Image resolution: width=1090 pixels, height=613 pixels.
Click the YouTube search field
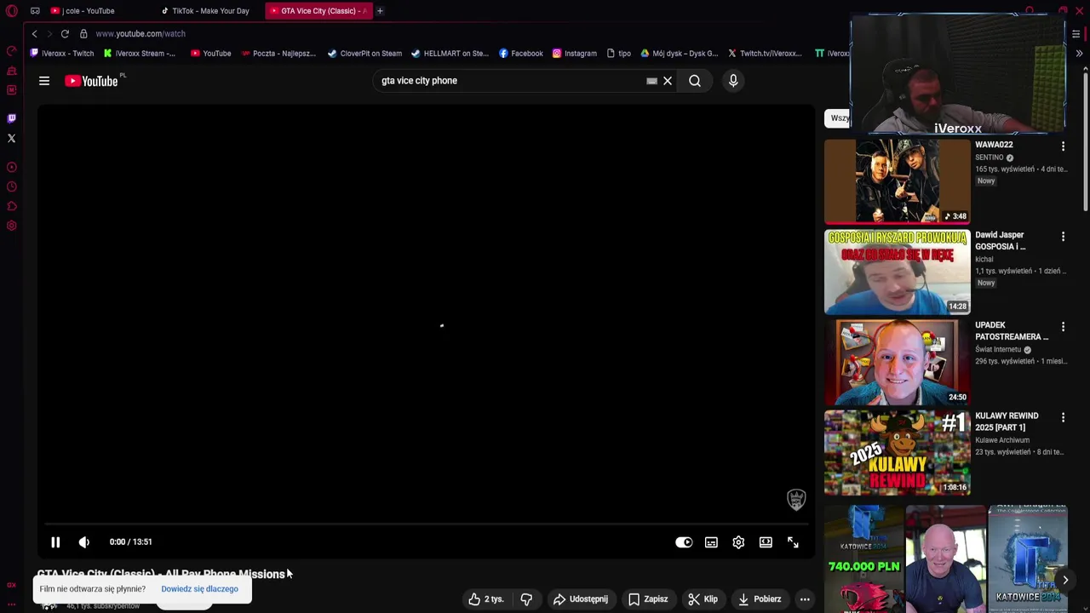(511, 81)
